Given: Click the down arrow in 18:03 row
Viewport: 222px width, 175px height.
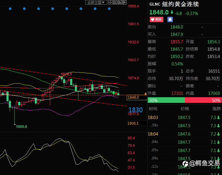Looking at the screenshot, I should pyautogui.click(x=218, y=118).
